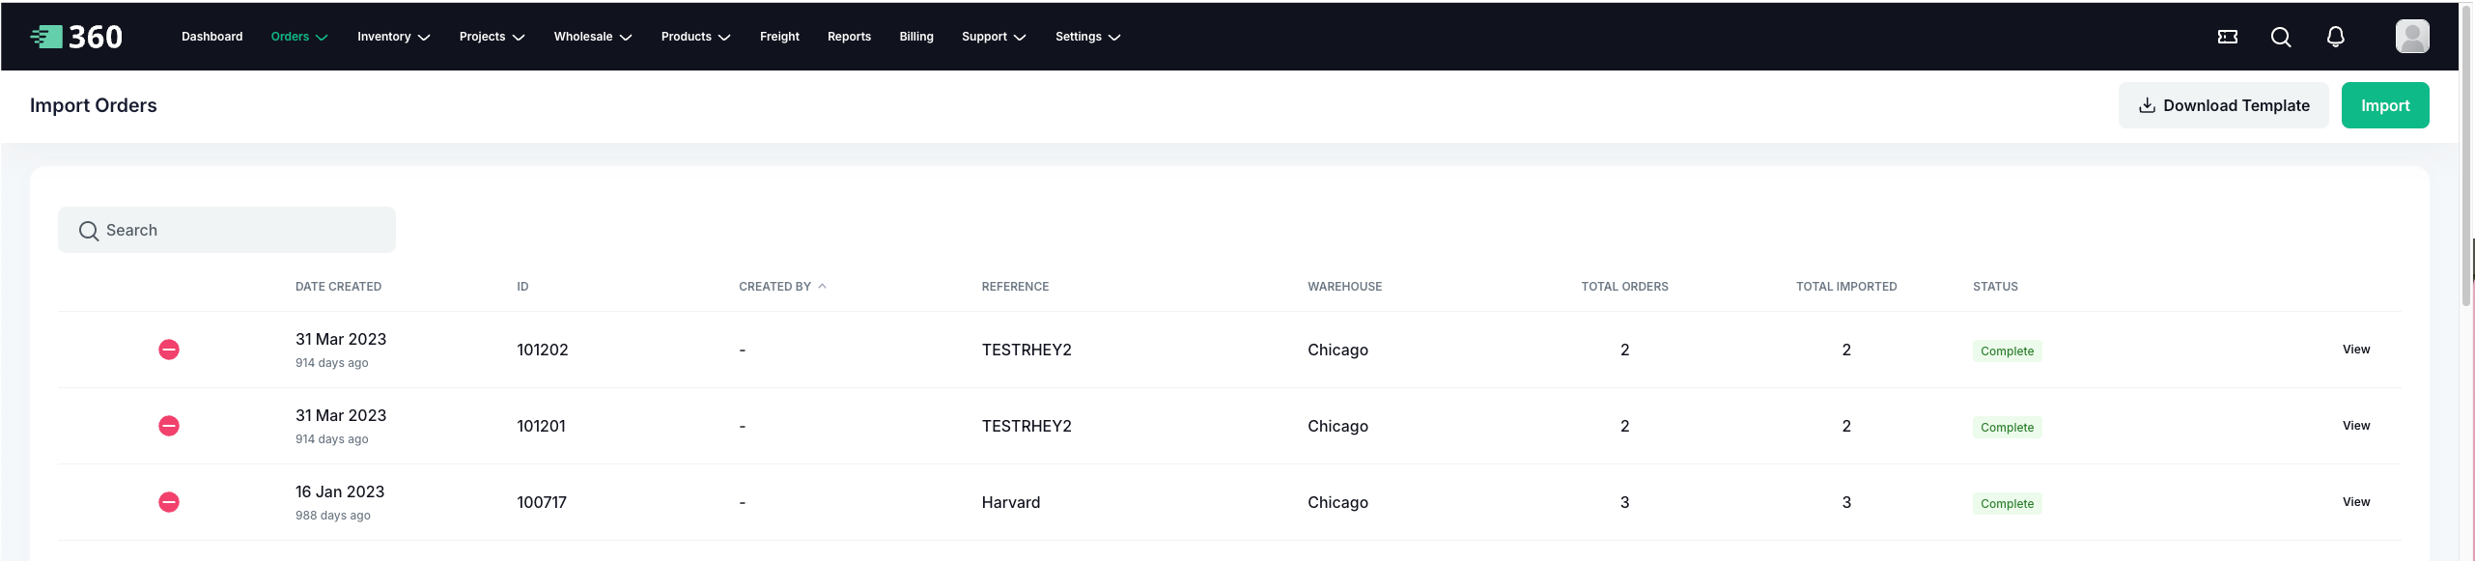Expand the Orders dropdown menu
This screenshot has height=561, width=2475.
[x=298, y=37]
